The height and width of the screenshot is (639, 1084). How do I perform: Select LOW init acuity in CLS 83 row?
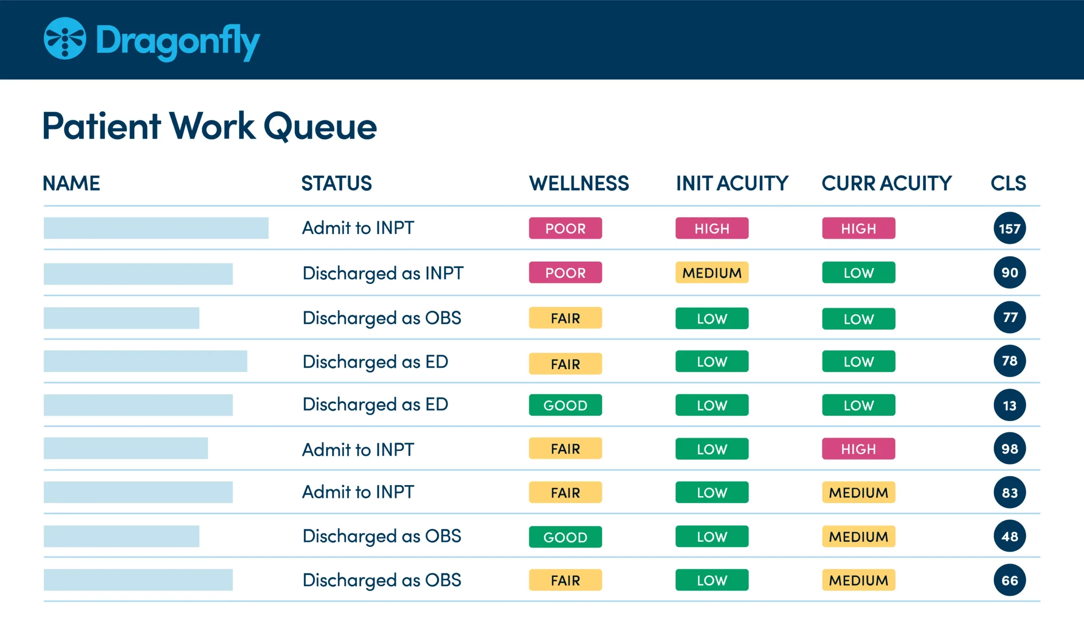[x=712, y=492]
